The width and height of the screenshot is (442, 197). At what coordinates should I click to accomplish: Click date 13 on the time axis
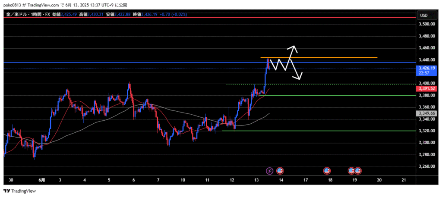[256, 180]
